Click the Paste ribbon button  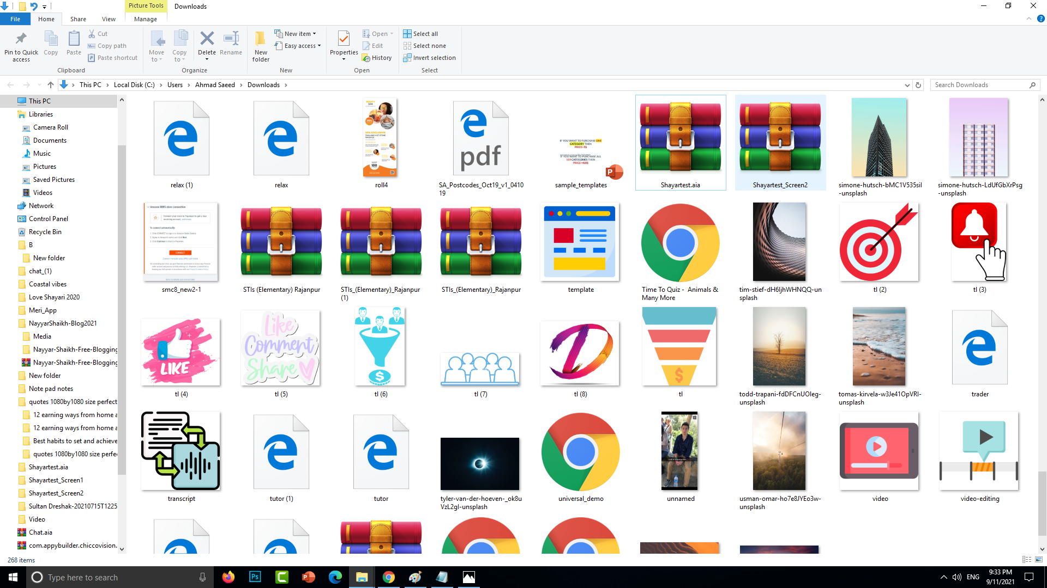tap(74, 44)
